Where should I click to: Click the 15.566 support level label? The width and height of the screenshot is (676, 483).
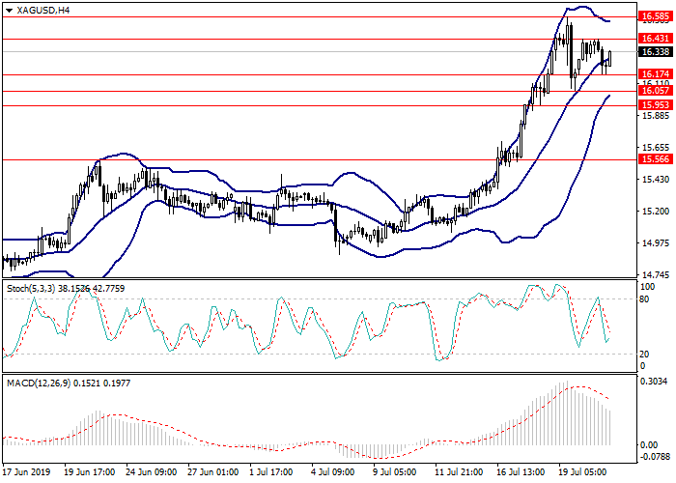[654, 159]
